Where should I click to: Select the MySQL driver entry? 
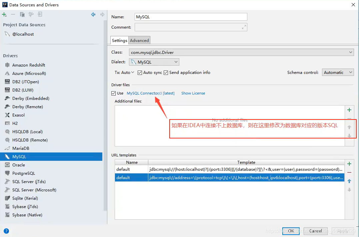coord(51,157)
